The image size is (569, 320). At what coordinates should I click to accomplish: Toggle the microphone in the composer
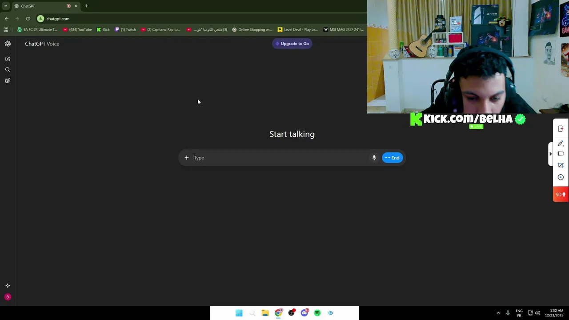coord(374,158)
